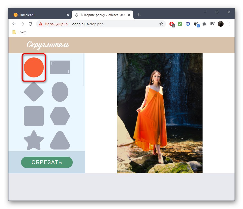Choose the oval crop shape

[x=60, y=92]
